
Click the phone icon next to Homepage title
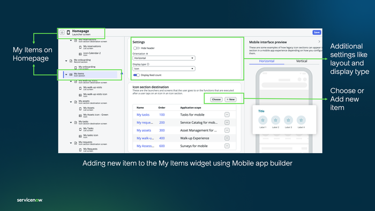(69, 33)
